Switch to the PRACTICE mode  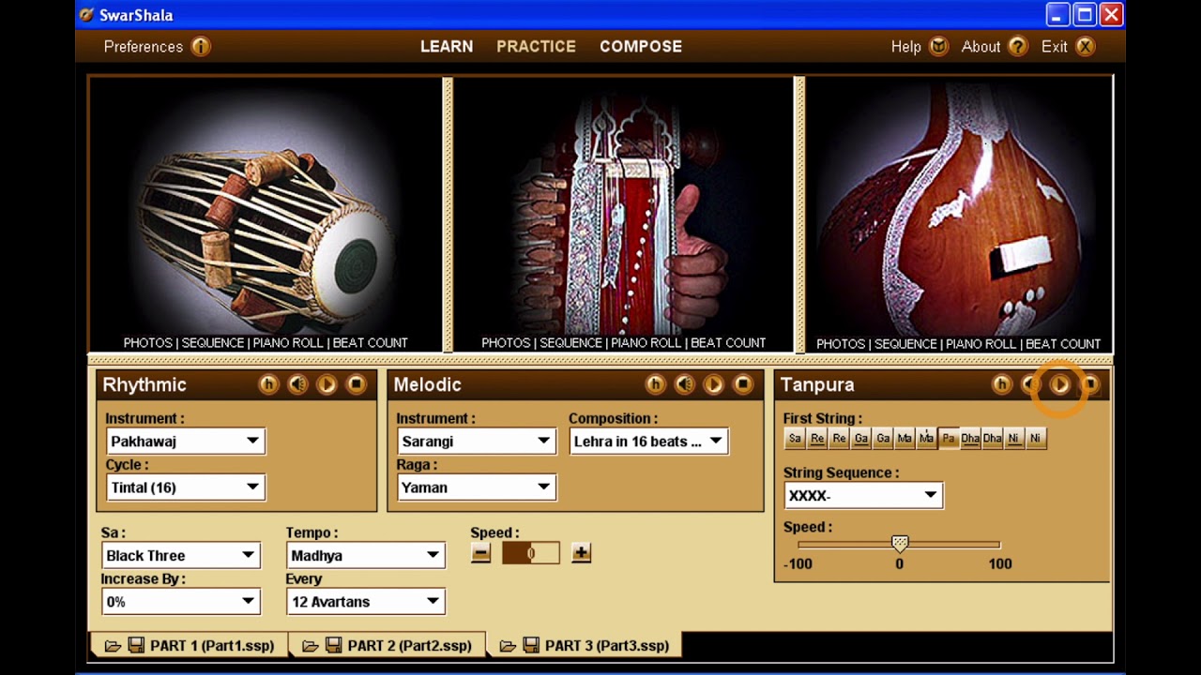[x=536, y=47]
